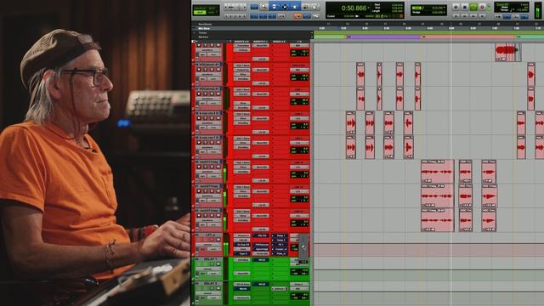Click the output level meter at top right

pos(538,9)
